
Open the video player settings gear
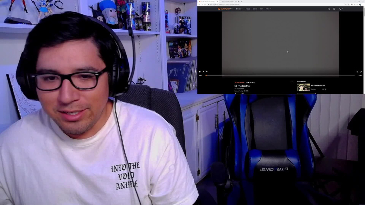pos(357,71)
